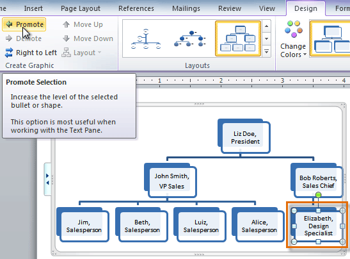
Task: Go to the References tab
Action: coord(136,8)
